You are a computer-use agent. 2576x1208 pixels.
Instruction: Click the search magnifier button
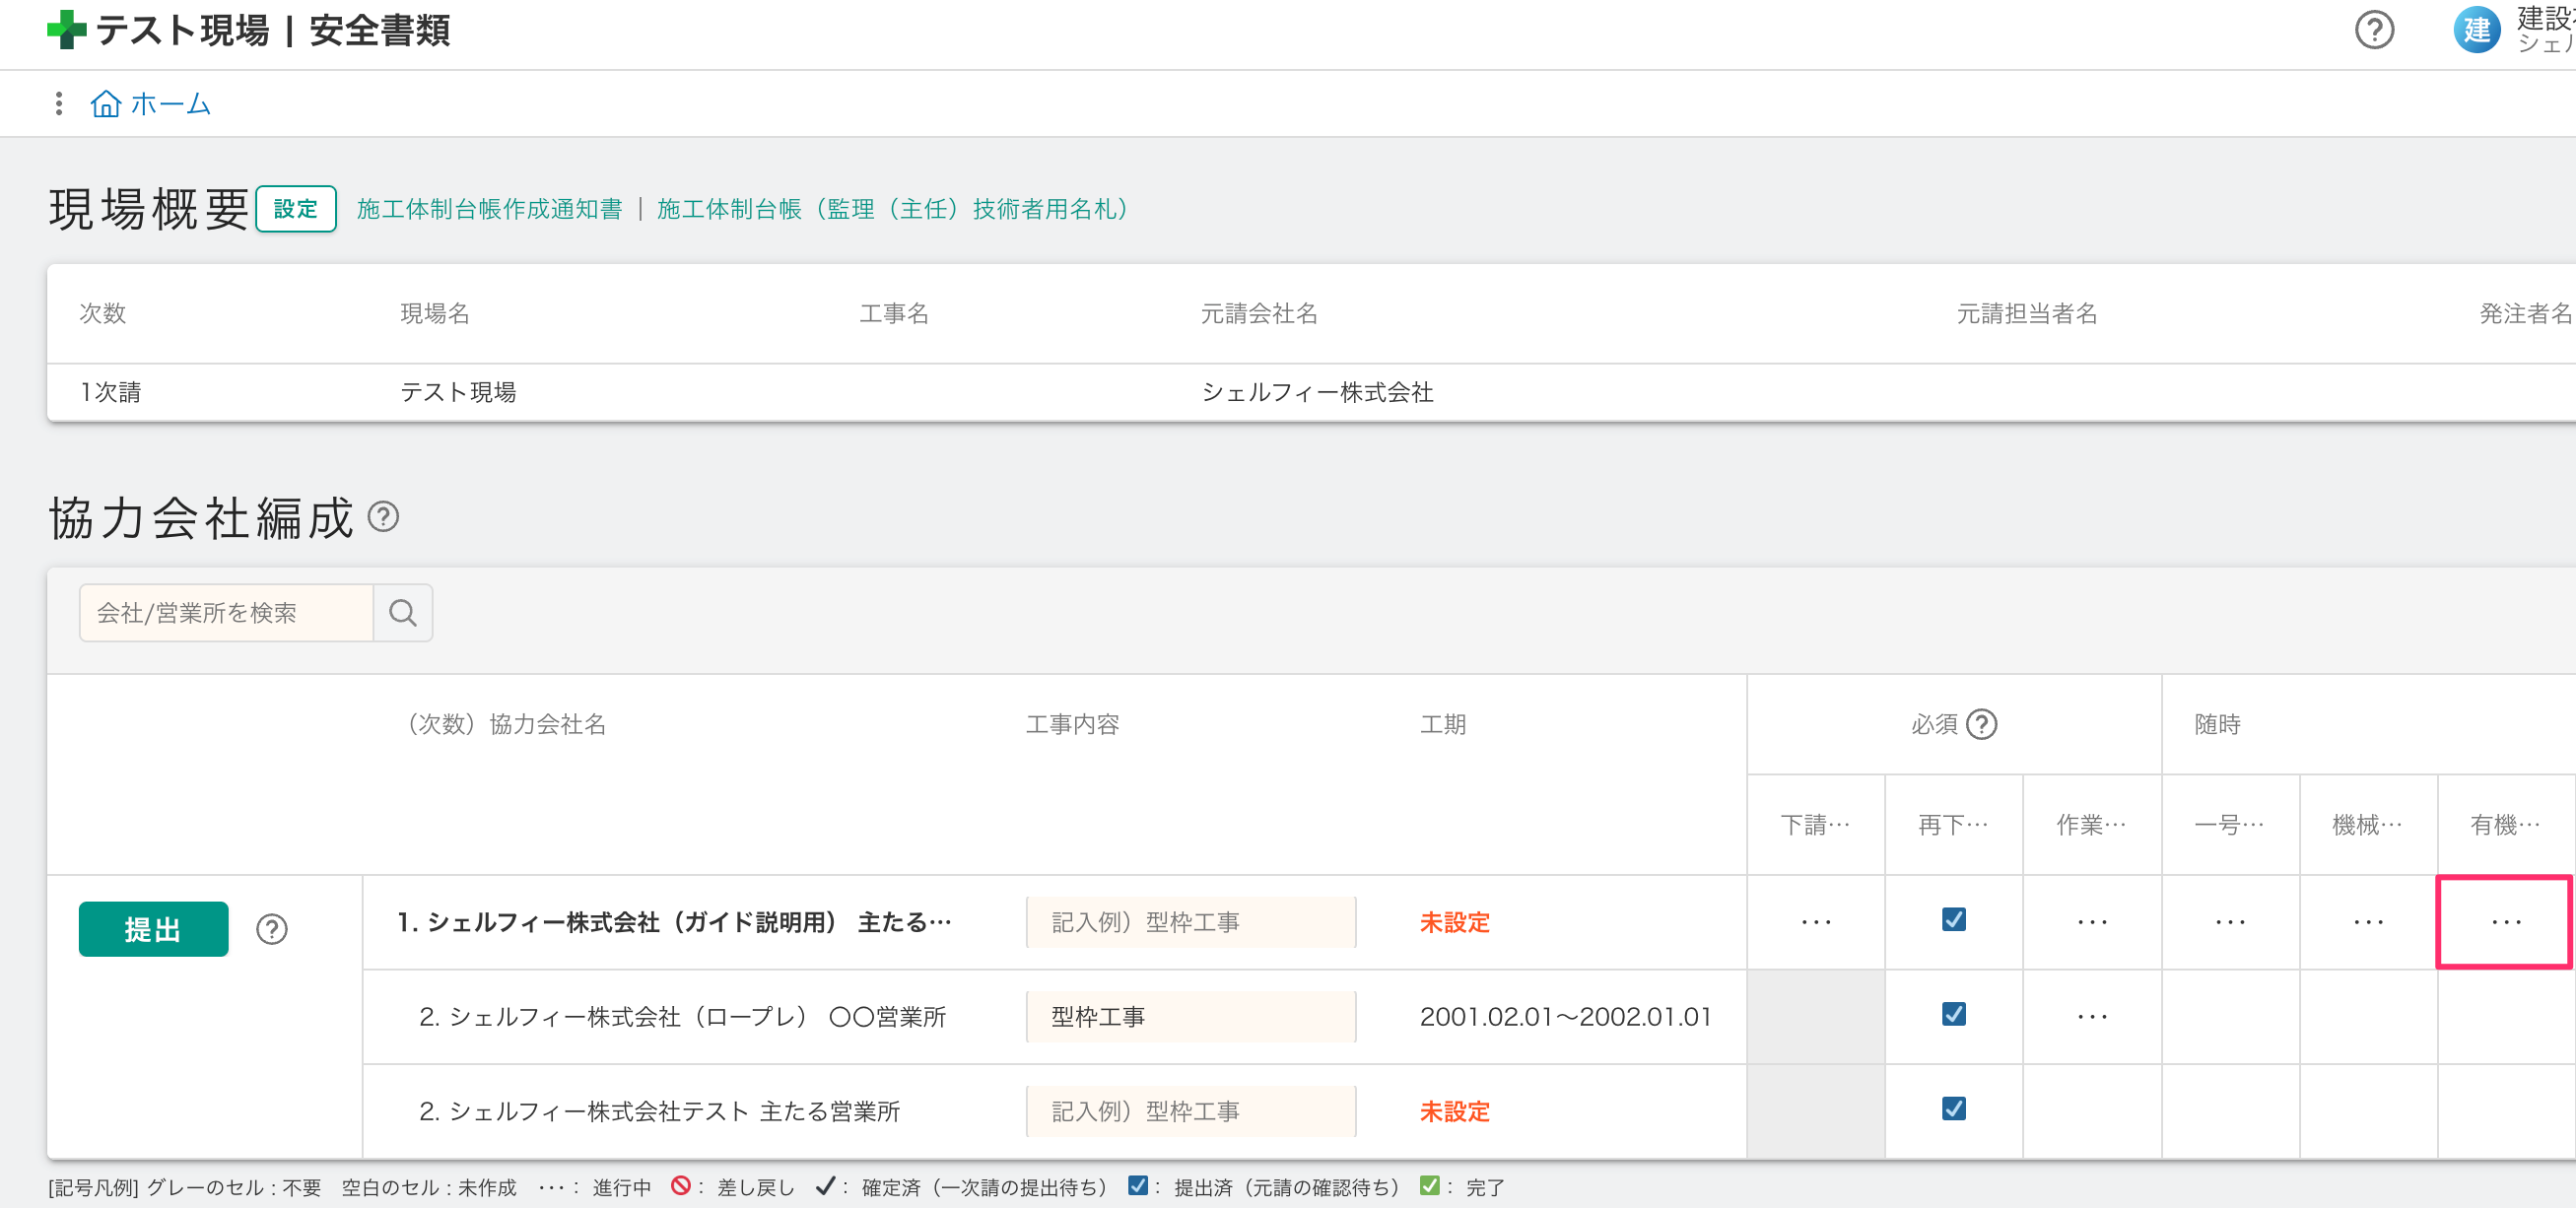(402, 613)
